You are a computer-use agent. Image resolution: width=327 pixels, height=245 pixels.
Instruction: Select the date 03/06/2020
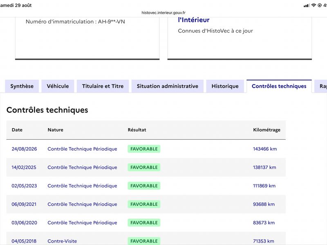[x=25, y=223]
